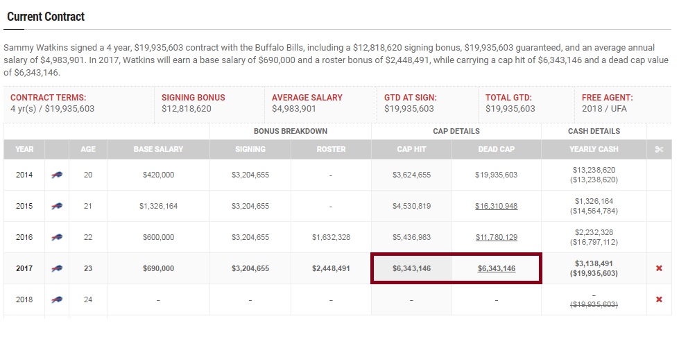Click the 2014 signing bonus $3,204,655

[250, 175]
